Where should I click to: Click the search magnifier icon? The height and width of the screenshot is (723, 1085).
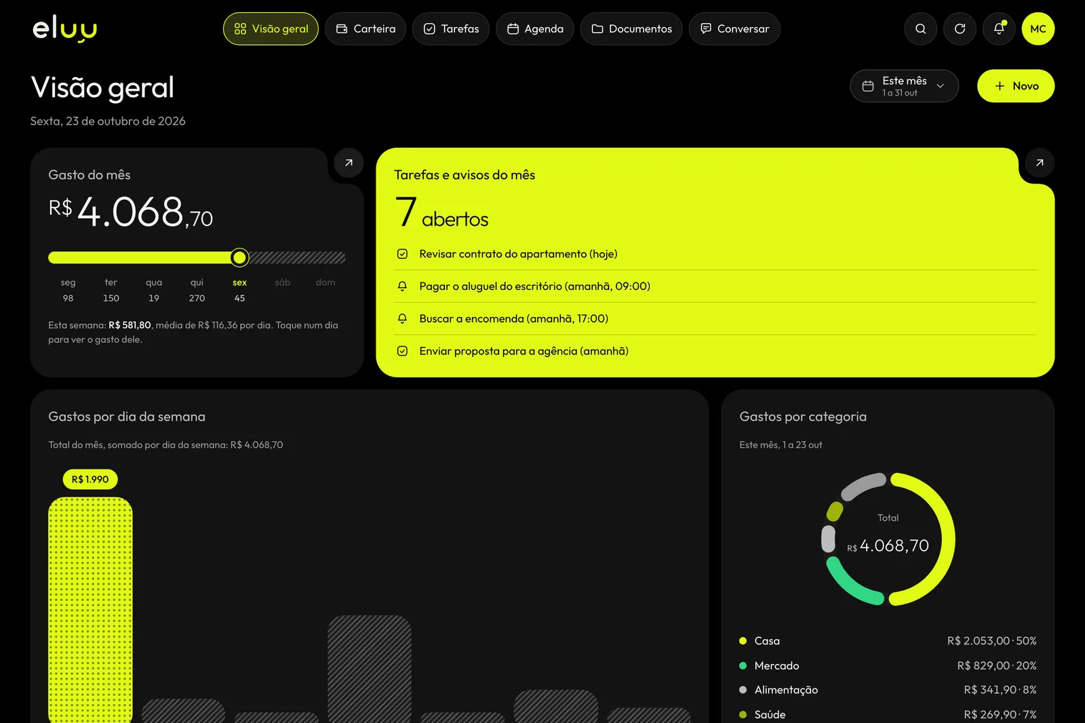[920, 29]
